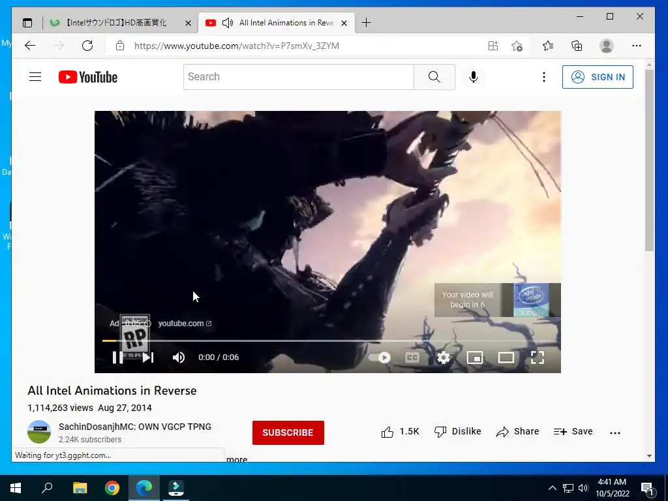668x501 pixels.
Task: Reload the current page
Action: 87,46
